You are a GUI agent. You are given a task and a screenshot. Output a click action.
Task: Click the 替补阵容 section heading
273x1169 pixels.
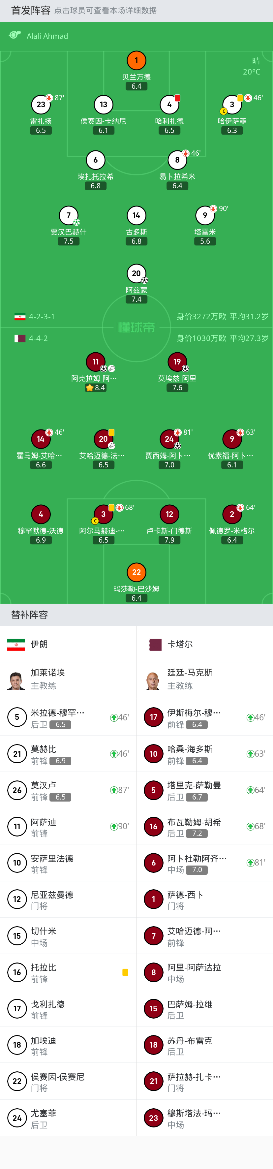[x=29, y=615]
